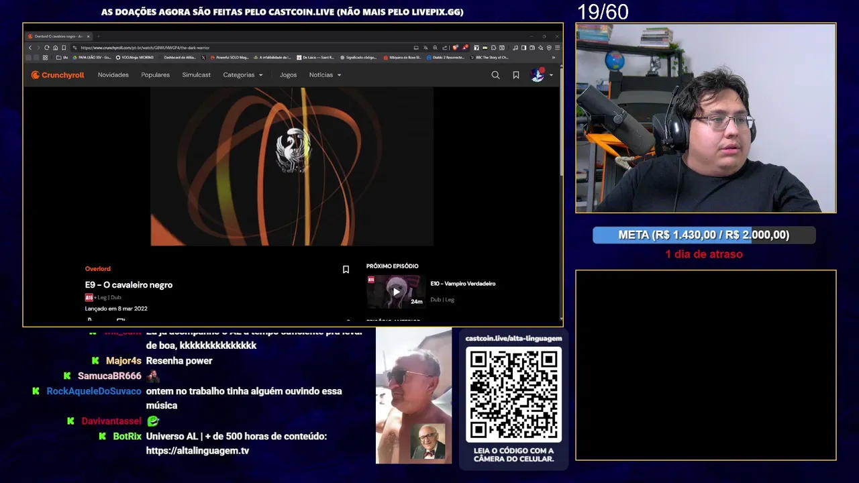The image size is (859, 483).
Task: Open the Novidades menu item
Action: point(113,75)
